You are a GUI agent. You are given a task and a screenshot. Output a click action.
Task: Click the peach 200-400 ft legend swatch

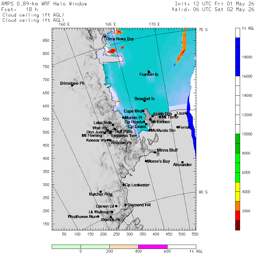(x=124, y=247)
